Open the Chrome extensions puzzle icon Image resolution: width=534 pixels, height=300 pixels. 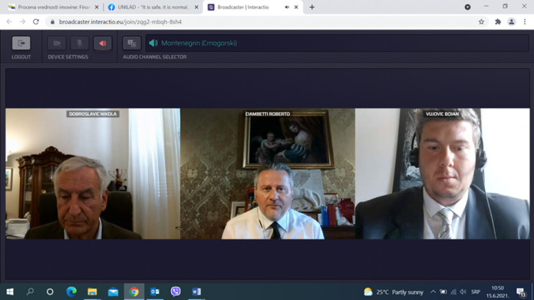coord(498,21)
